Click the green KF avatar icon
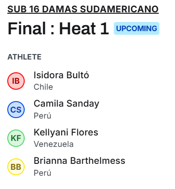The width and height of the screenshot is (175, 189). [16, 138]
